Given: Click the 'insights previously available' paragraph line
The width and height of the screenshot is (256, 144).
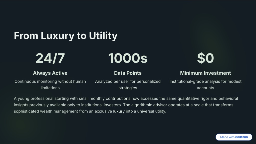Looking at the screenshot, I should coord(124,105).
